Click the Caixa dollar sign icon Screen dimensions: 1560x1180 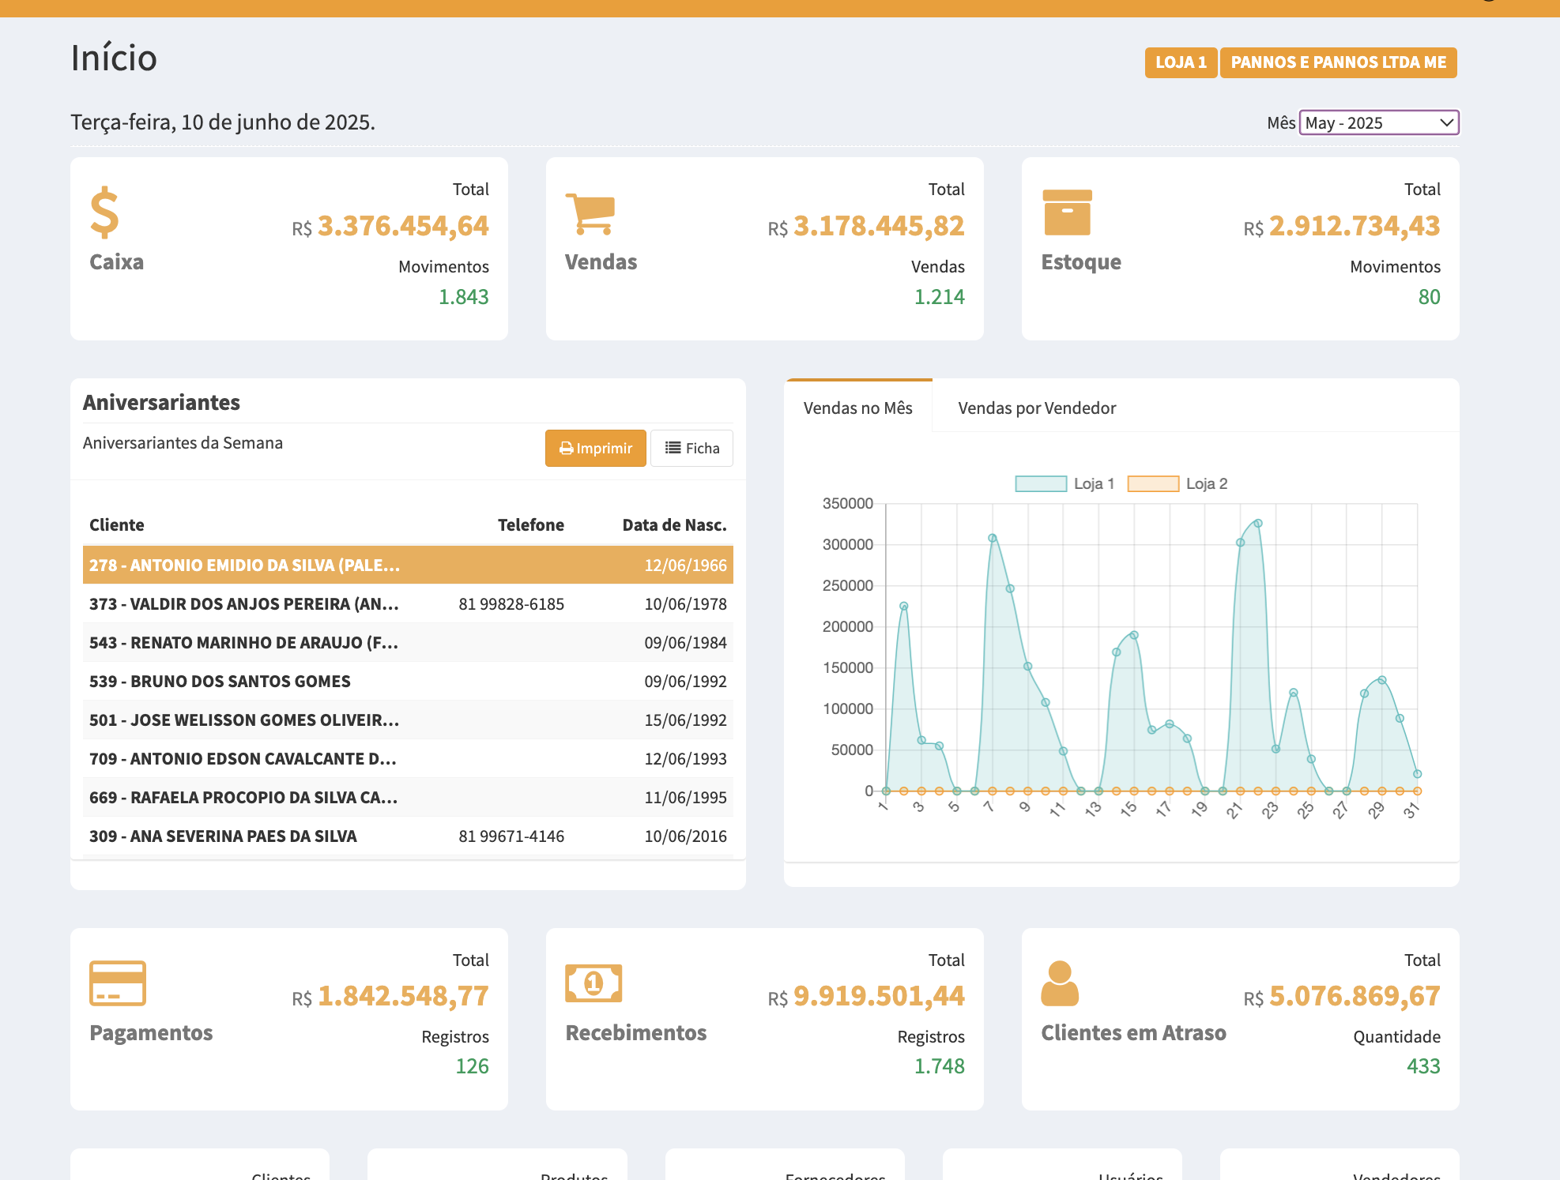click(x=104, y=212)
